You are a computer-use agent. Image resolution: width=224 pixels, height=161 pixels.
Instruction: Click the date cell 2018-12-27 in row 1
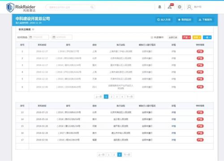click(42, 51)
